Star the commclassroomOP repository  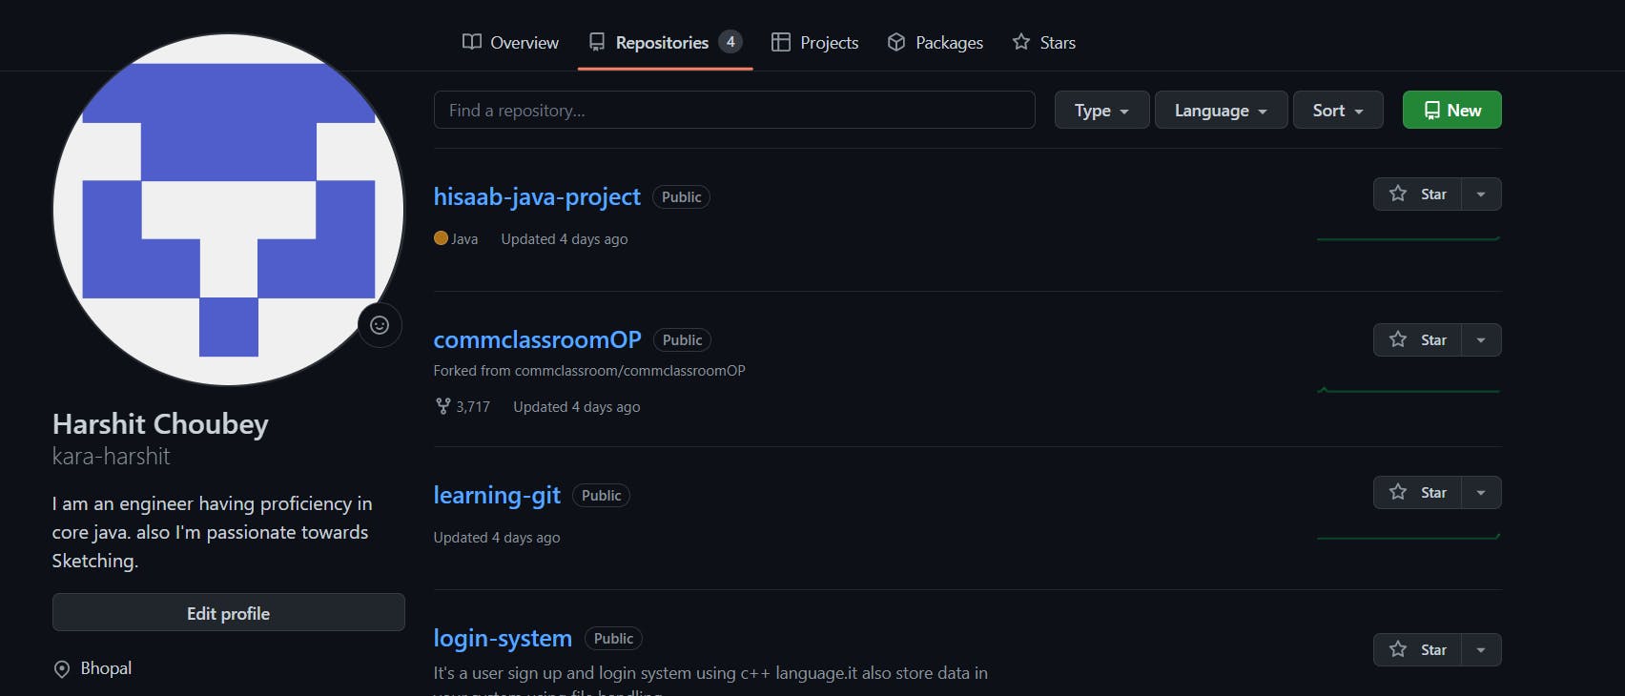[x=1417, y=339]
